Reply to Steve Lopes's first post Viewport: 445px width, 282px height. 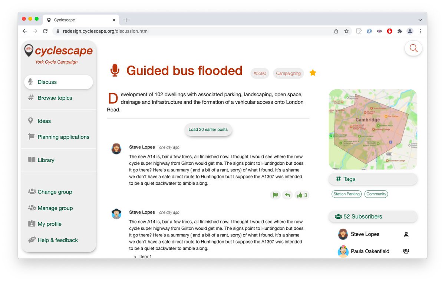coord(287,195)
